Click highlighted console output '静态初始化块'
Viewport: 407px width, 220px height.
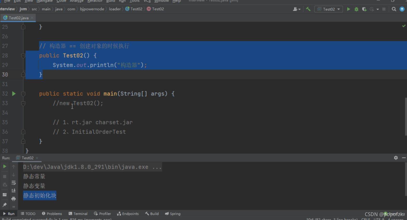40,195
